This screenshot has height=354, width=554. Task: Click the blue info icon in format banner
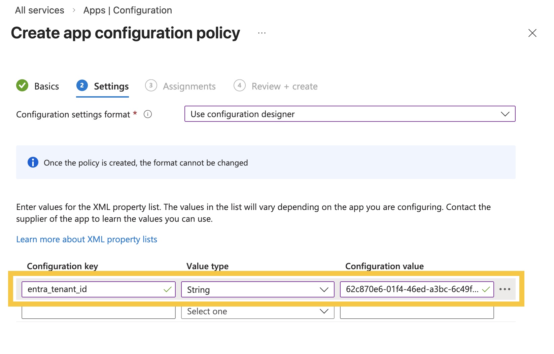tap(33, 163)
